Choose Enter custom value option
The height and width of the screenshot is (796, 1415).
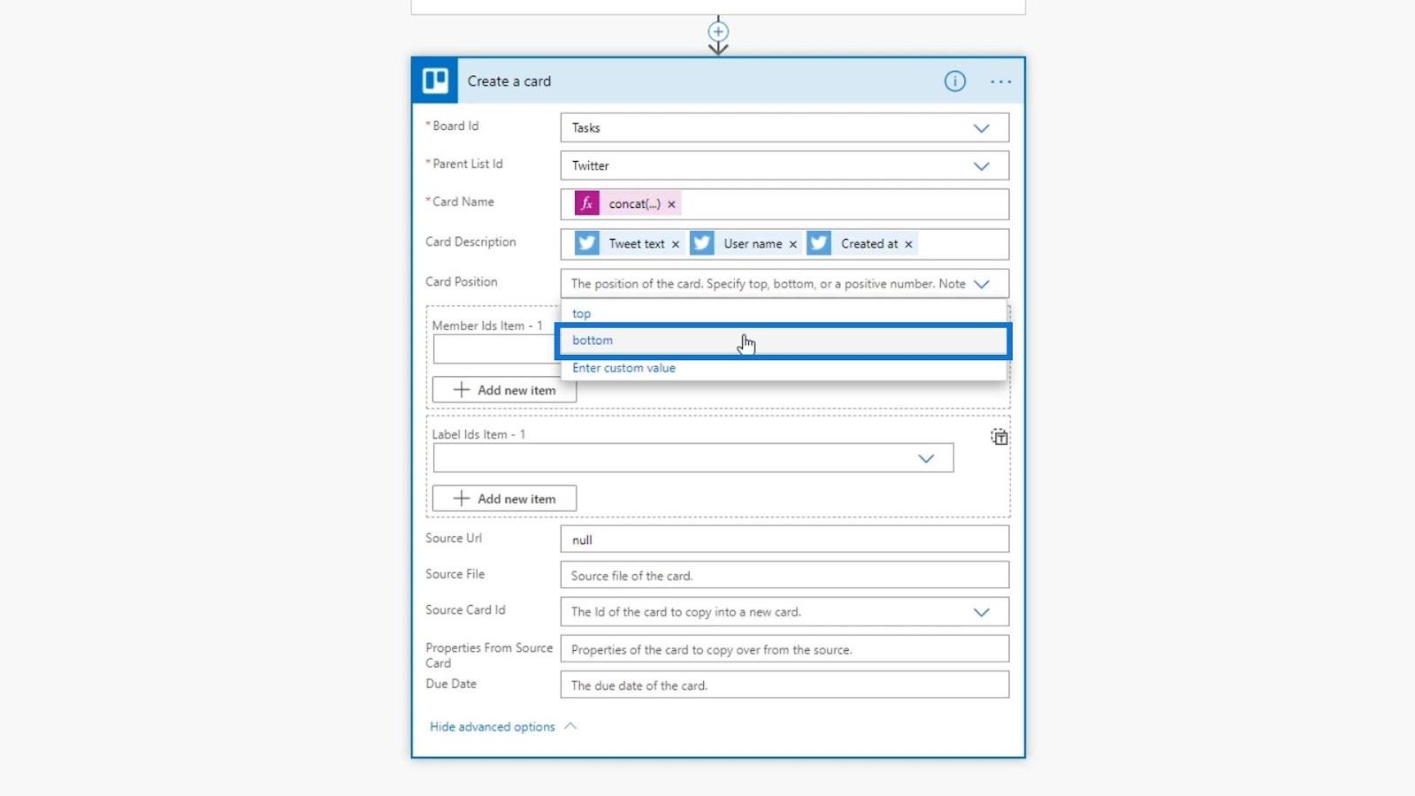[x=784, y=368]
